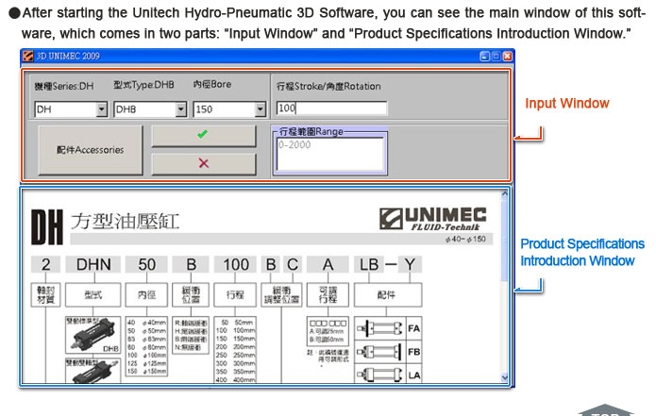Click the '100' stroke code box

pyautogui.click(x=236, y=265)
